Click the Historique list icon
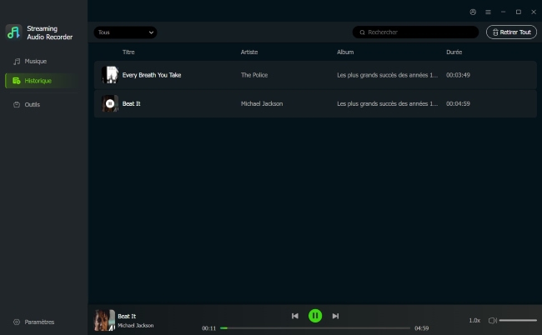This screenshot has height=335, width=542. point(16,81)
